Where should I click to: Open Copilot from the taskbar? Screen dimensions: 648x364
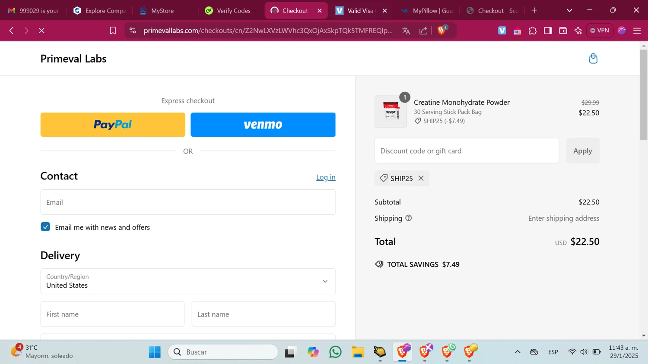point(313,352)
